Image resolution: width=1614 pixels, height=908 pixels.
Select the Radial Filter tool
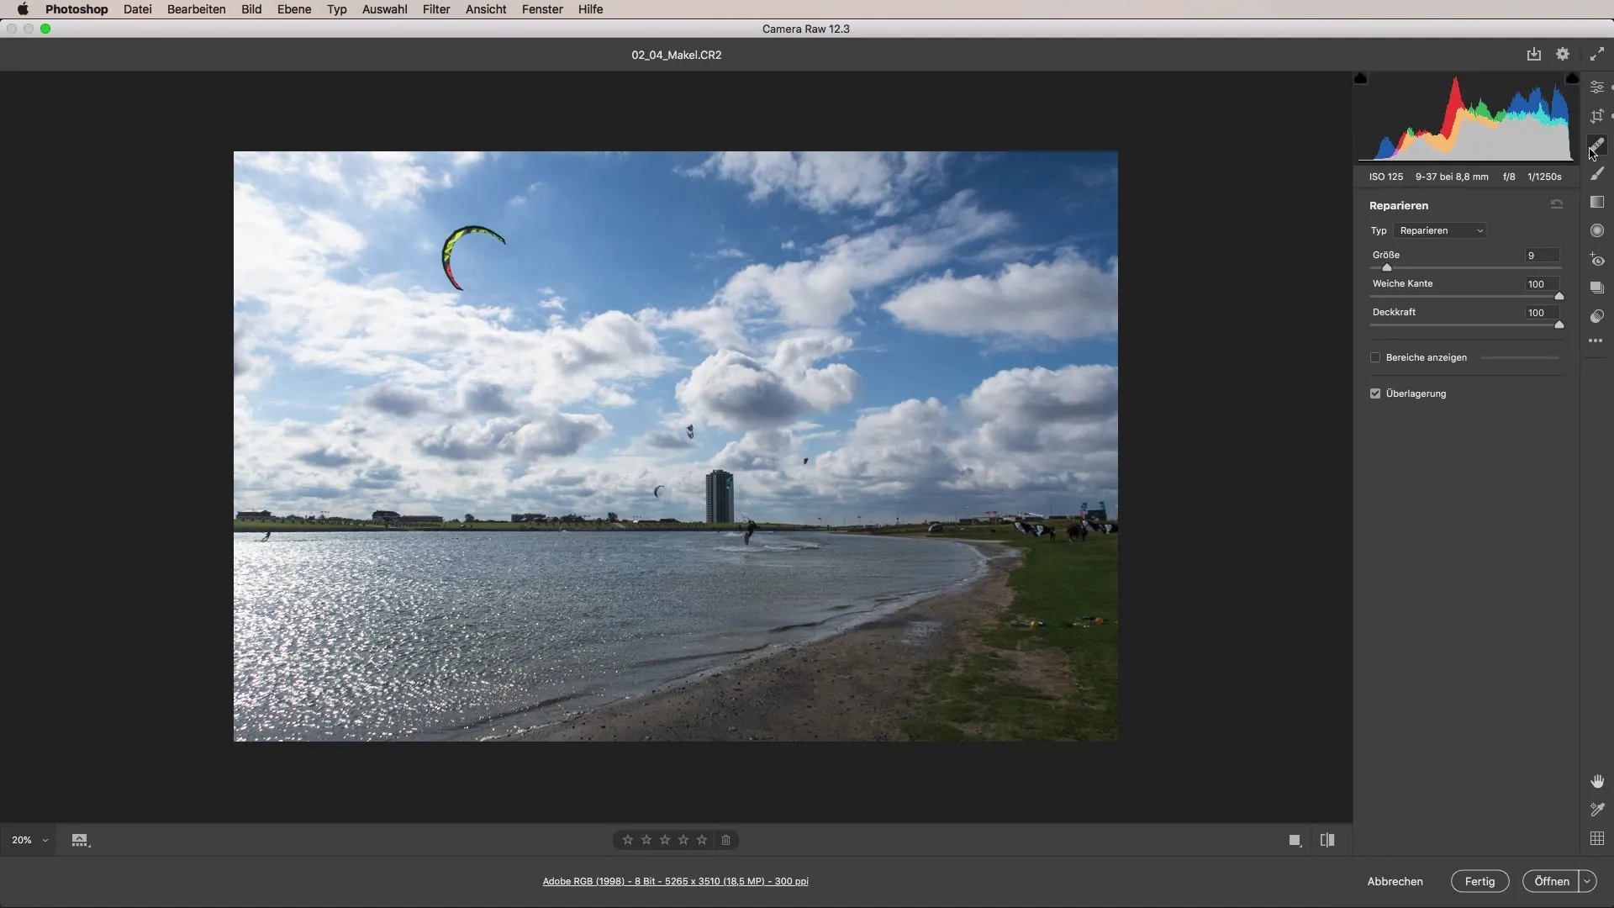click(1596, 230)
